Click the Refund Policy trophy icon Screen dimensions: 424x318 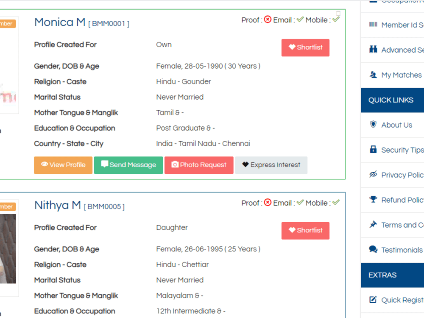pyautogui.click(x=374, y=200)
